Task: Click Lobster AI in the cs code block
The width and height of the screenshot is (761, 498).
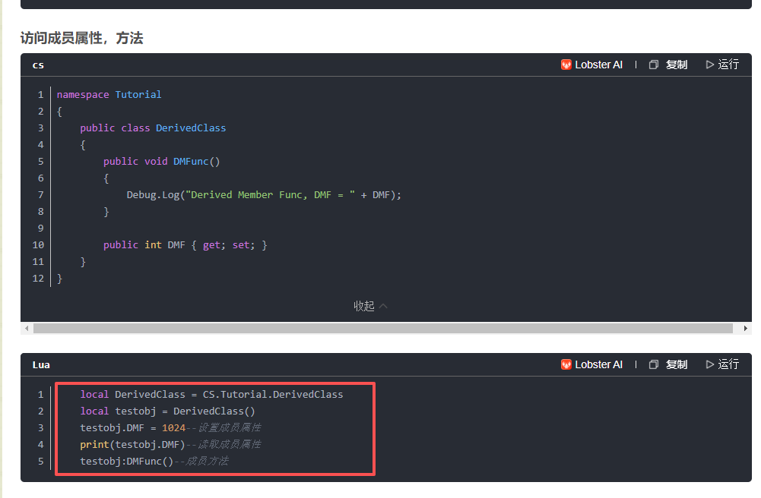Action: click(591, 65)
